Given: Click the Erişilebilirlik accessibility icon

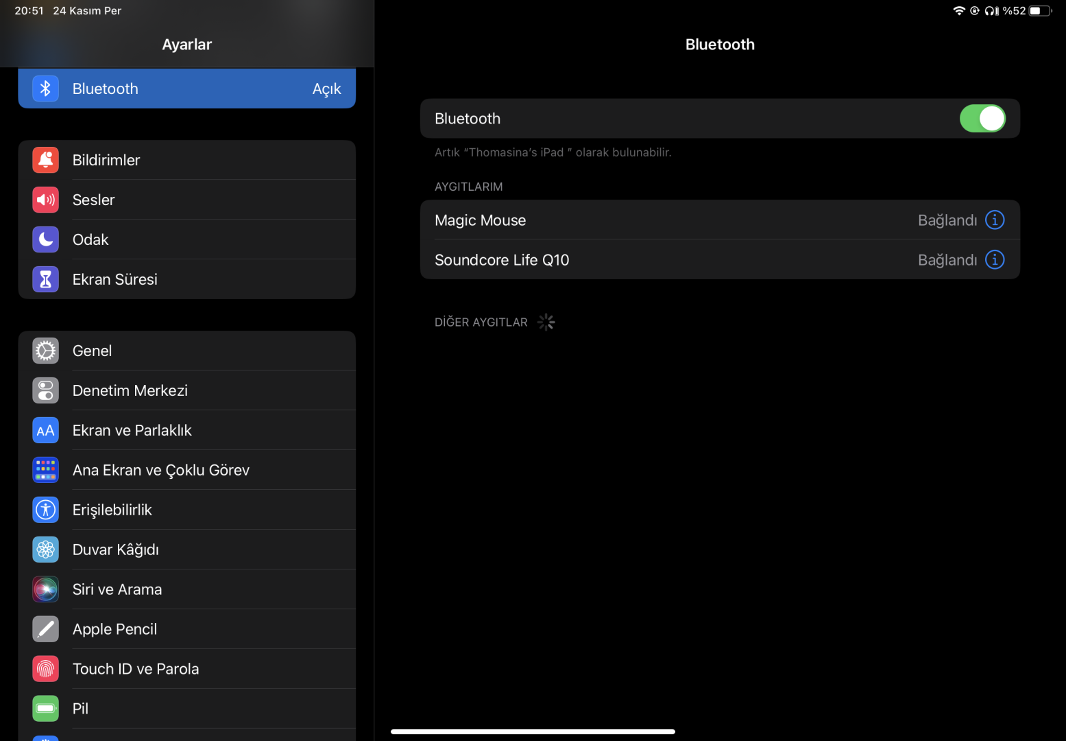Looking at the screenshot, I should [46, 510].
